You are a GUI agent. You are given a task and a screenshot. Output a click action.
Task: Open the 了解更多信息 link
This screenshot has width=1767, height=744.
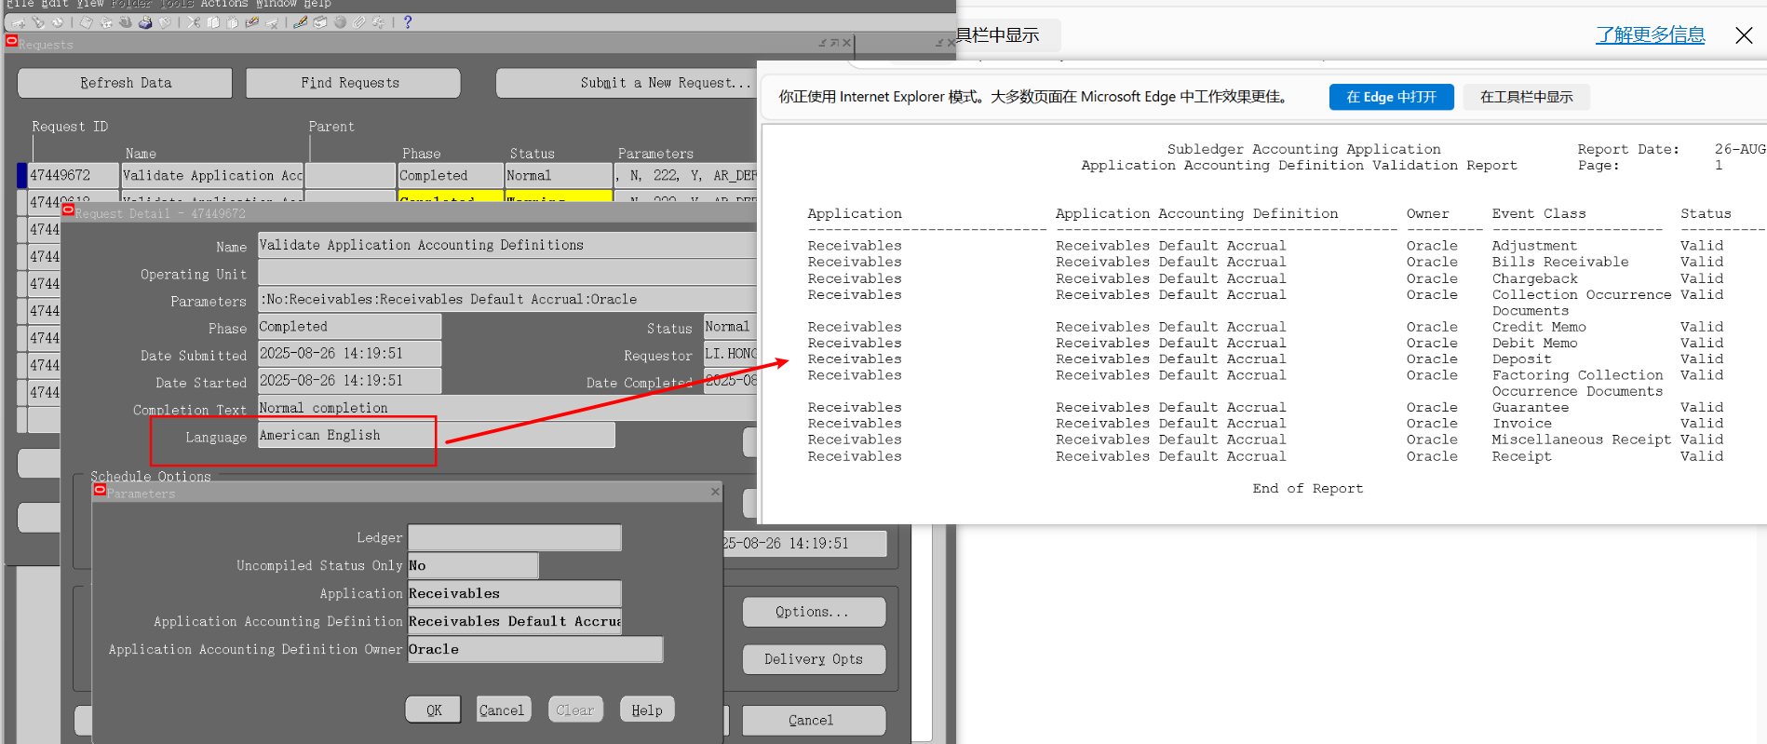(x=1650, y=35)
